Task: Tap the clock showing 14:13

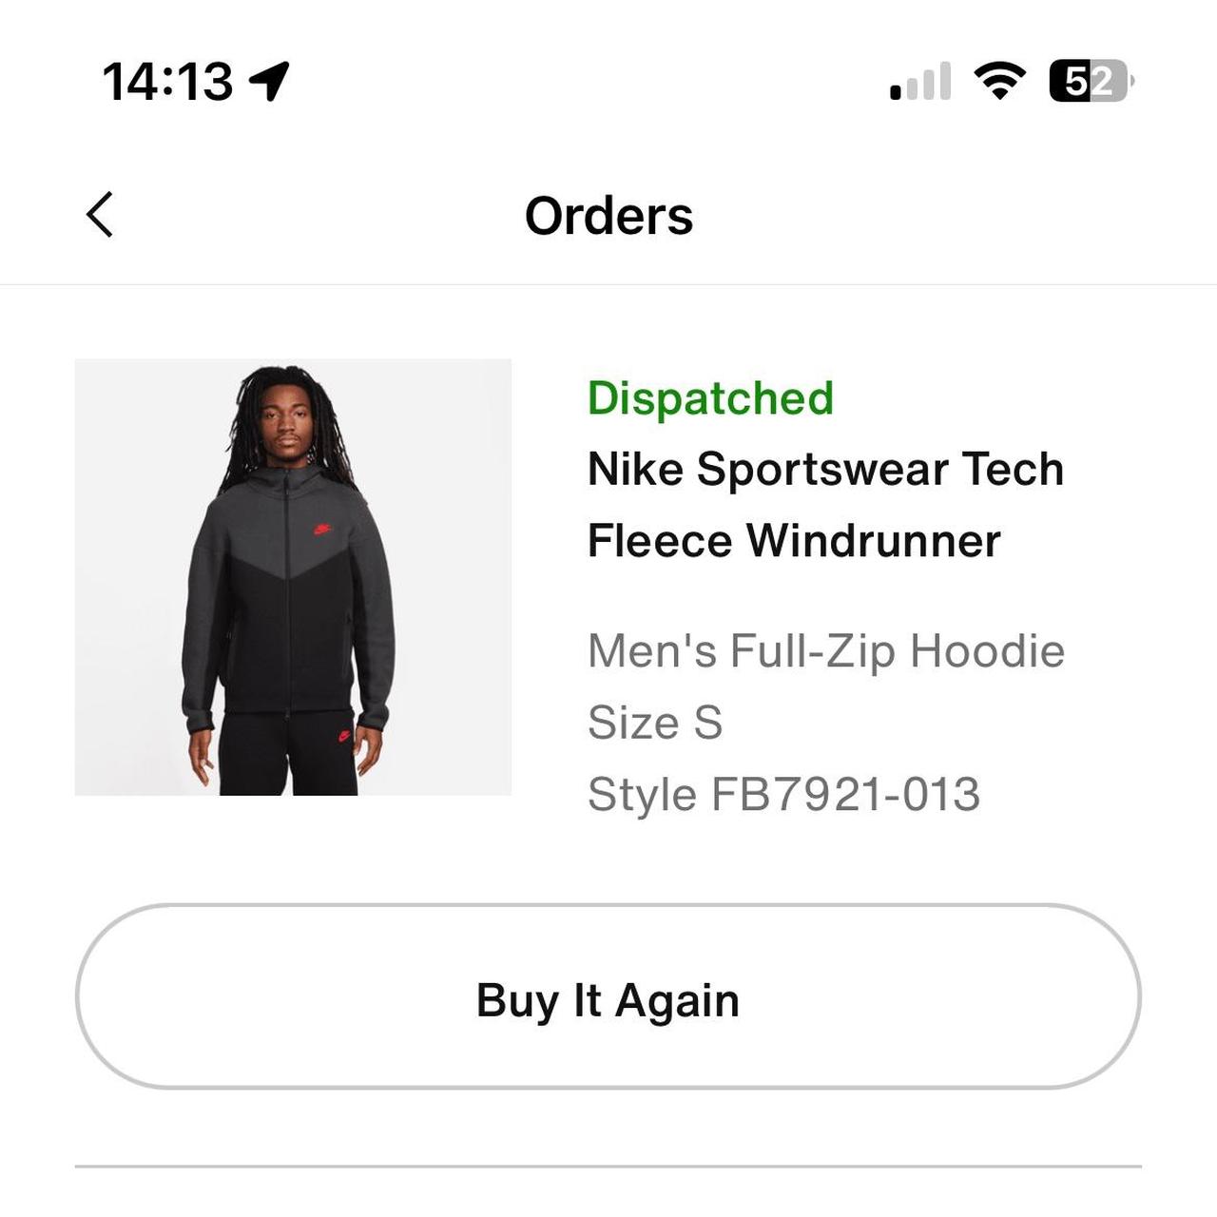Action: tap(171, 80)
